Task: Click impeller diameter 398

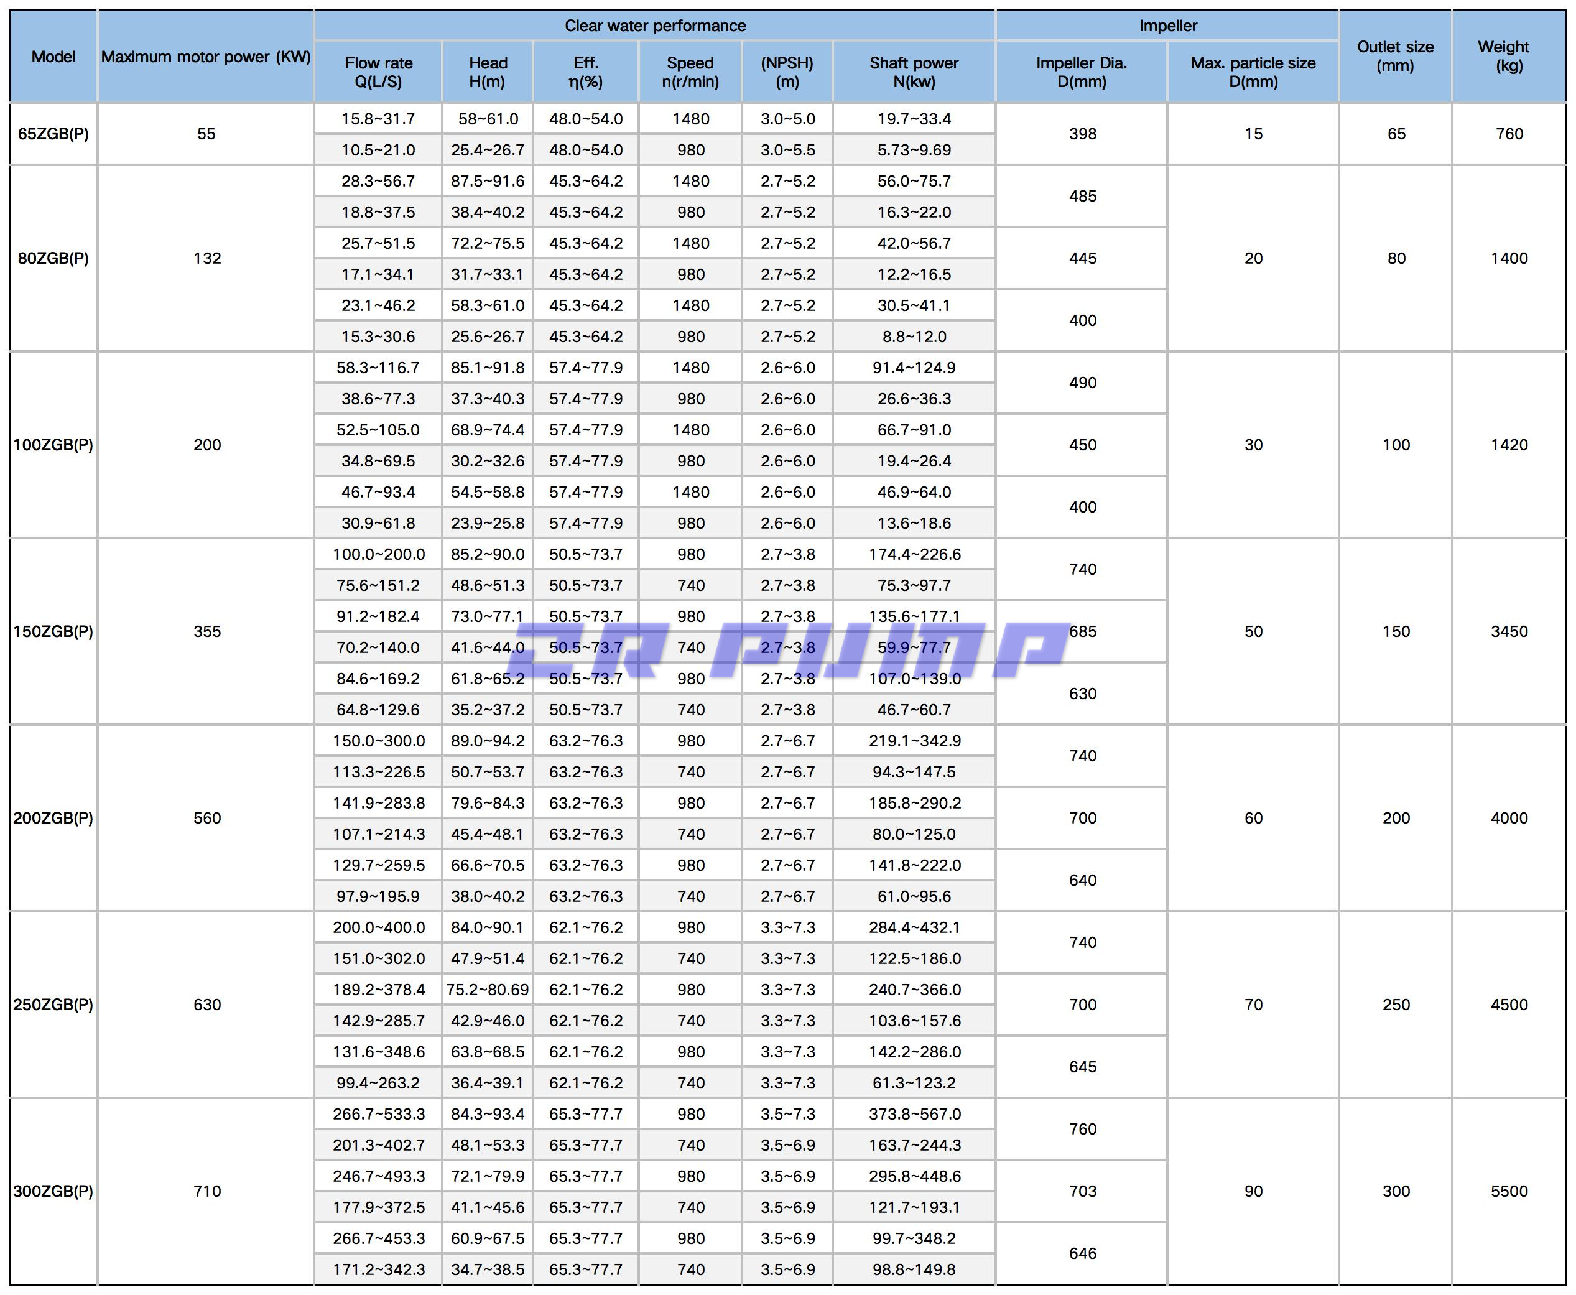Action: [x=1082, y=134]
